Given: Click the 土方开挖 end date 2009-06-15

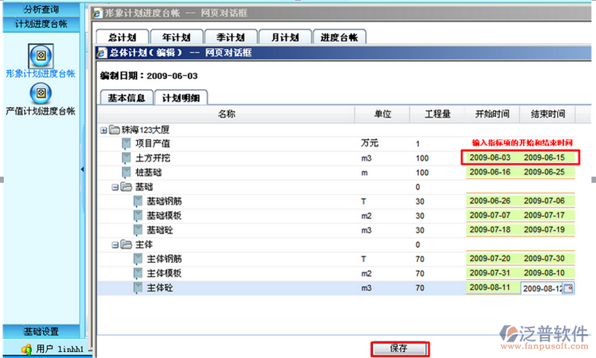Looking at the screenshot, I should [545, 158].
